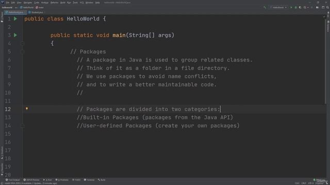The width and height of the screenshot is (330, 185).
Task: Open the Terminal tool window
Action: point(89,180)
